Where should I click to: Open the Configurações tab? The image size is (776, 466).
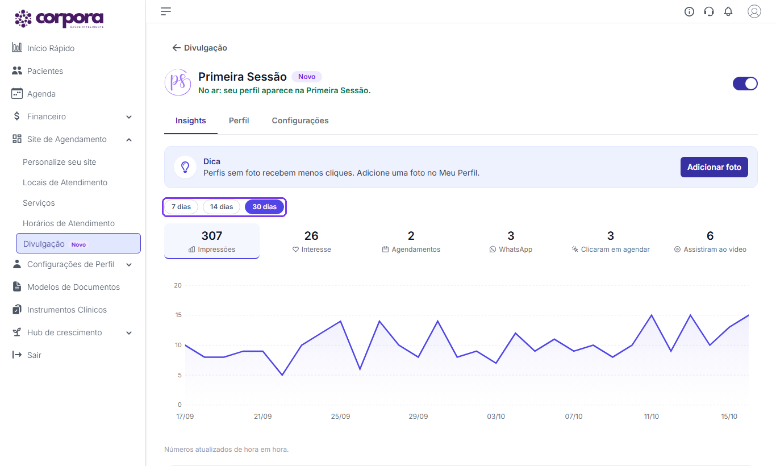click(301, 121)
